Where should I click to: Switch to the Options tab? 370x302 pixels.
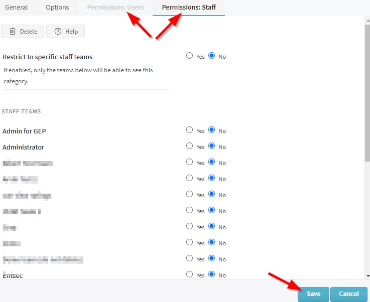pyautogui.click(x=57, y=8)
